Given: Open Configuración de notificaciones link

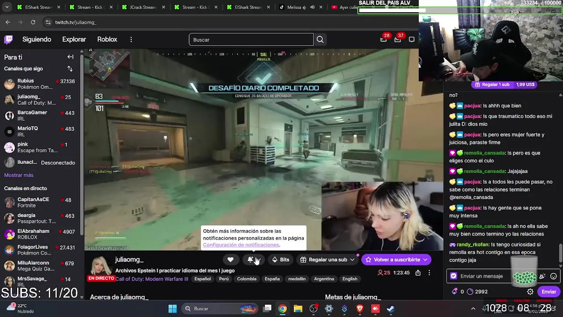Looking at the screenshot, I should click(x=241, y=245).
